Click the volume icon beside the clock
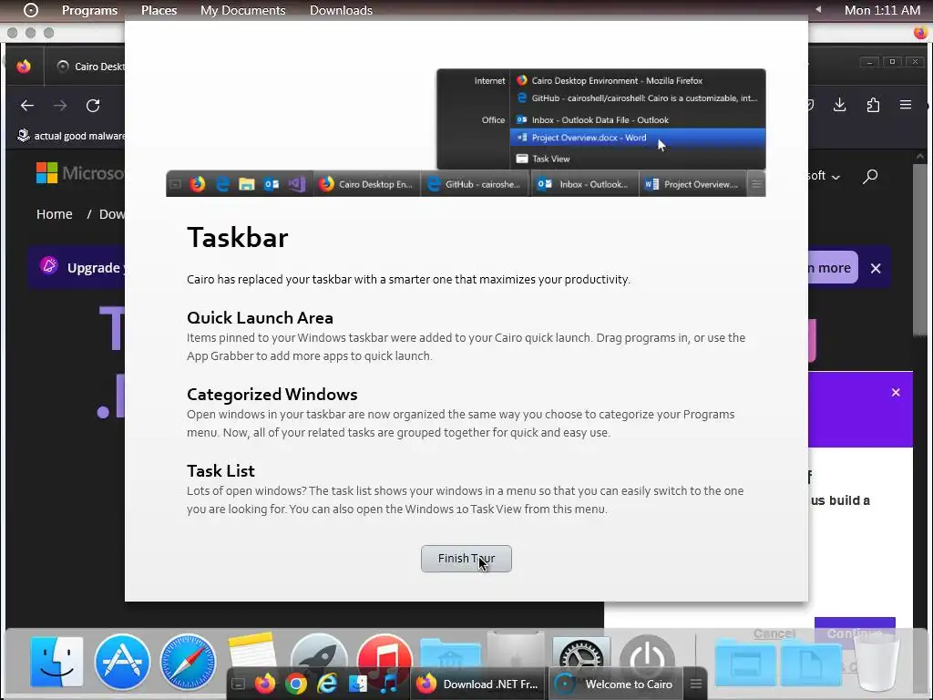 coord(818,9)
